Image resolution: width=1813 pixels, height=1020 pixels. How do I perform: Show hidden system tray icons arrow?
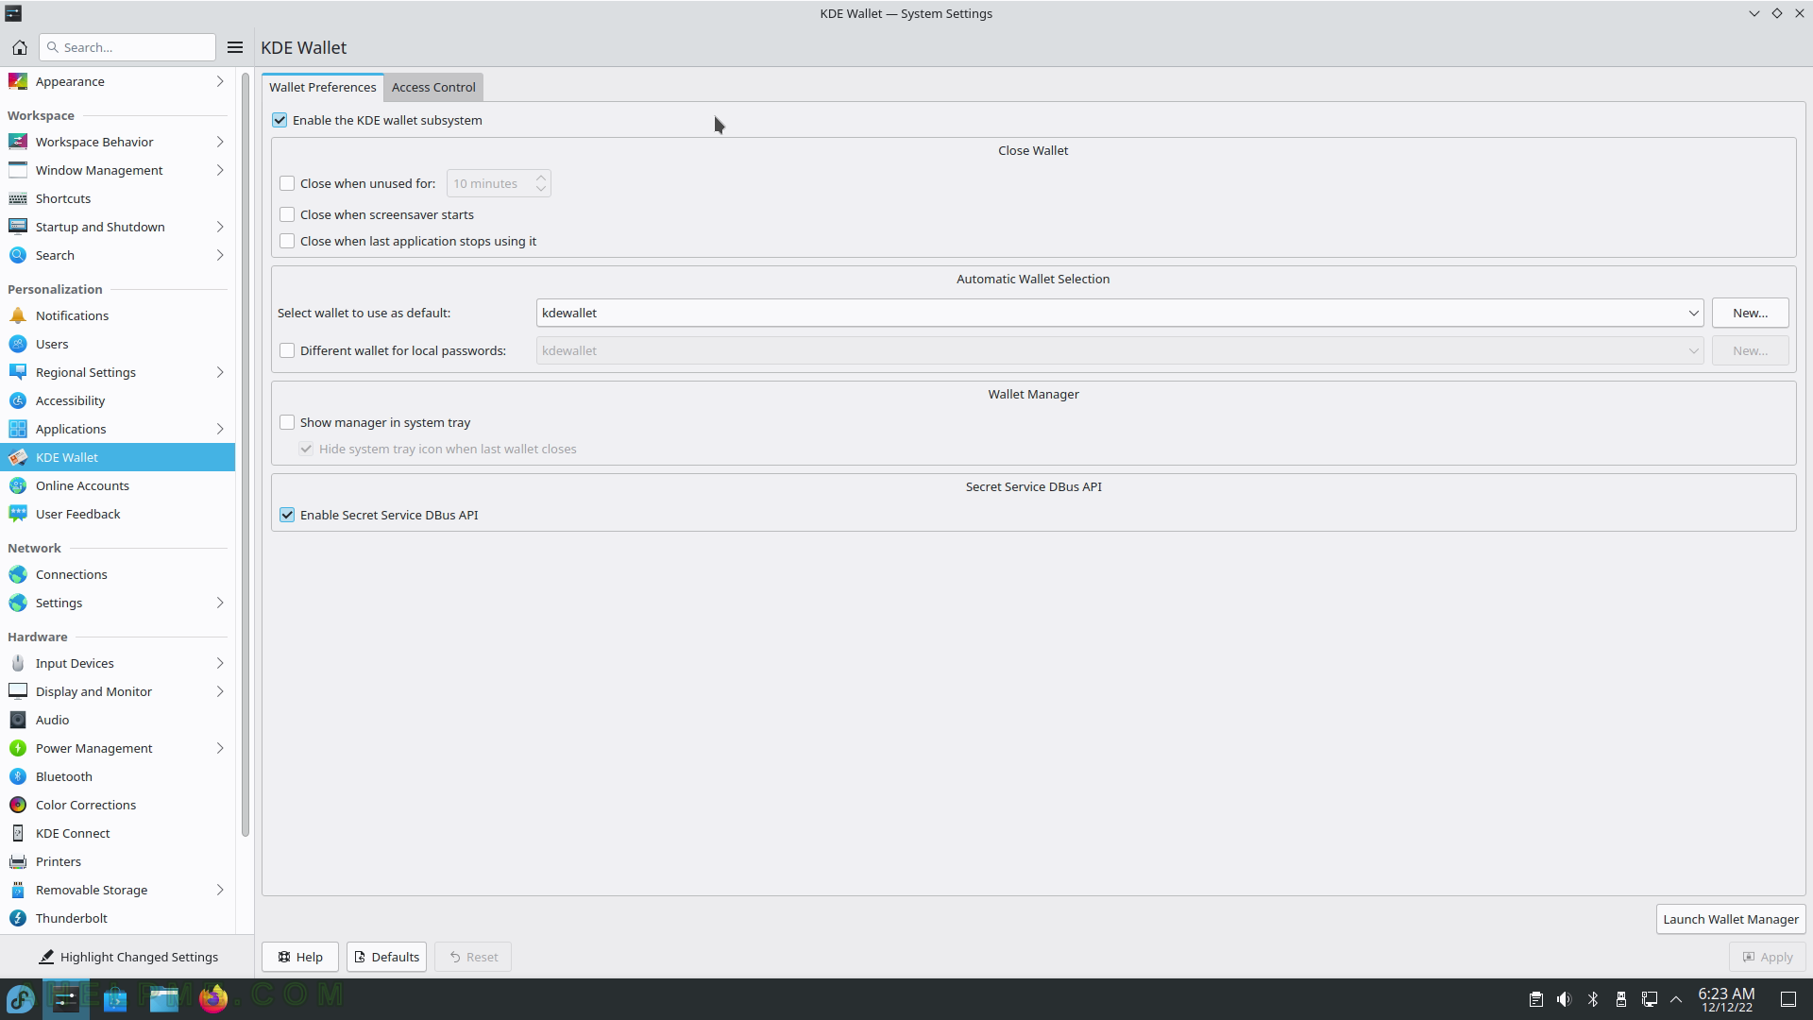[1676, 999]
